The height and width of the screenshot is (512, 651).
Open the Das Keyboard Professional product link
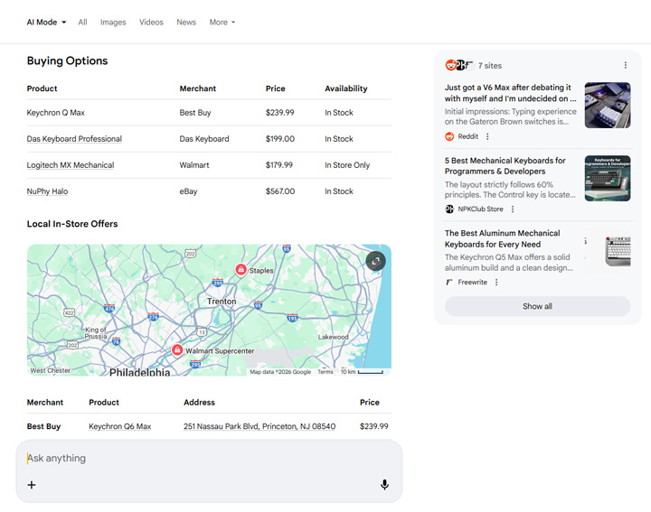coord(74,139)
